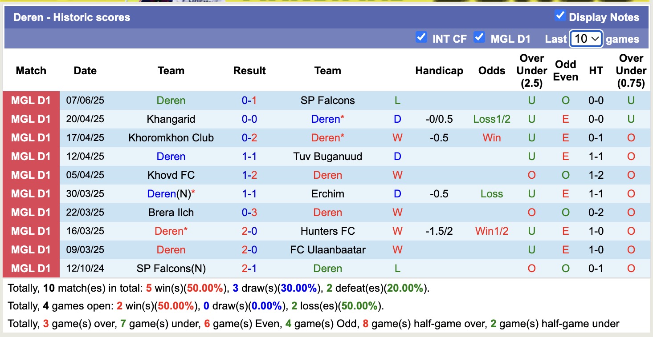Image resolution: width=653 pixels, height=337 pixels.
Task: Select the Tuv Buganuud team link
Action: pyautogui.click(x=327, y=156)
